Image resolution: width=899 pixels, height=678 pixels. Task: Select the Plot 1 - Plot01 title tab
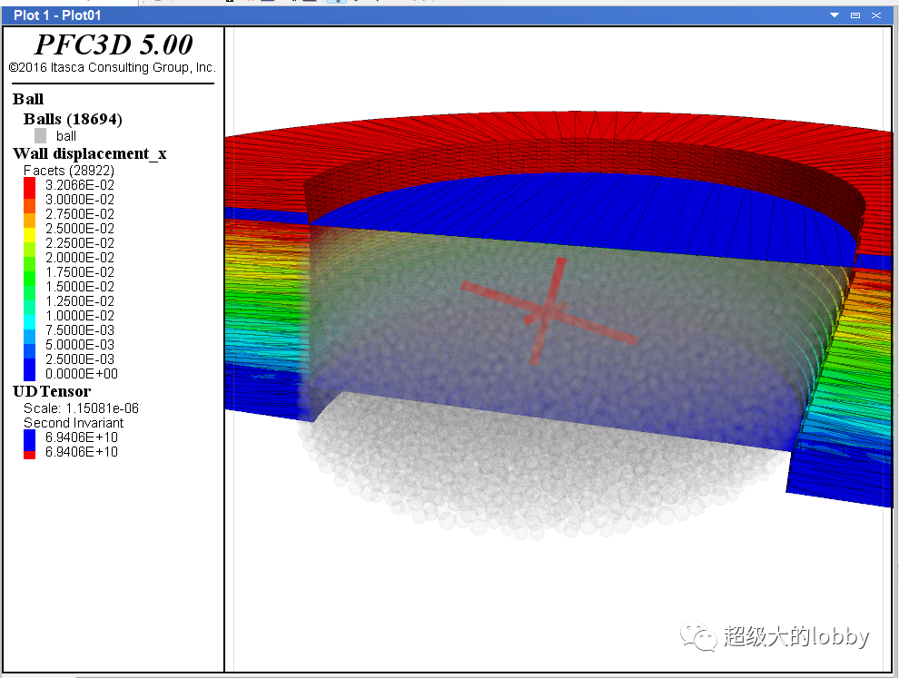point(57,15)
